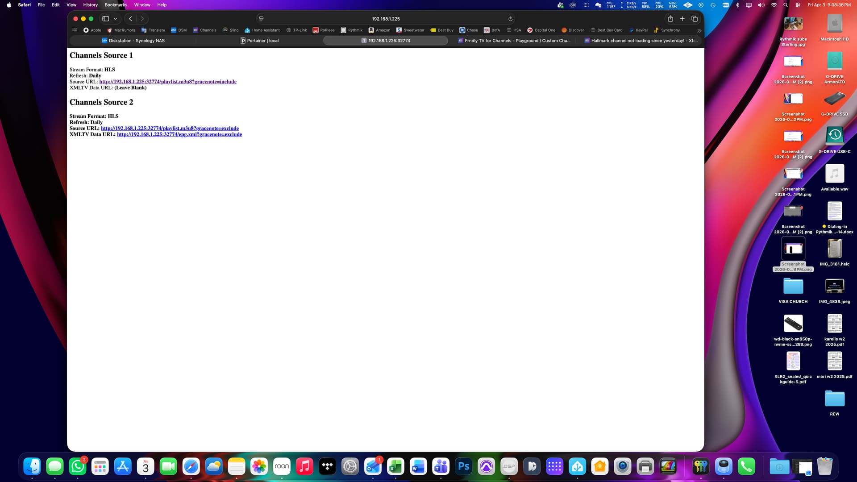Open the History menu

[x=90, y=5]
